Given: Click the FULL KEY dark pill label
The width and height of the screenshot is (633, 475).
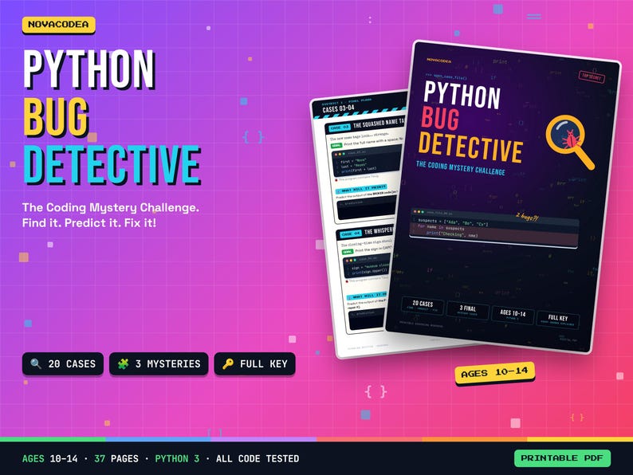Looking at the screenshot, I should [x=255, y=363].
